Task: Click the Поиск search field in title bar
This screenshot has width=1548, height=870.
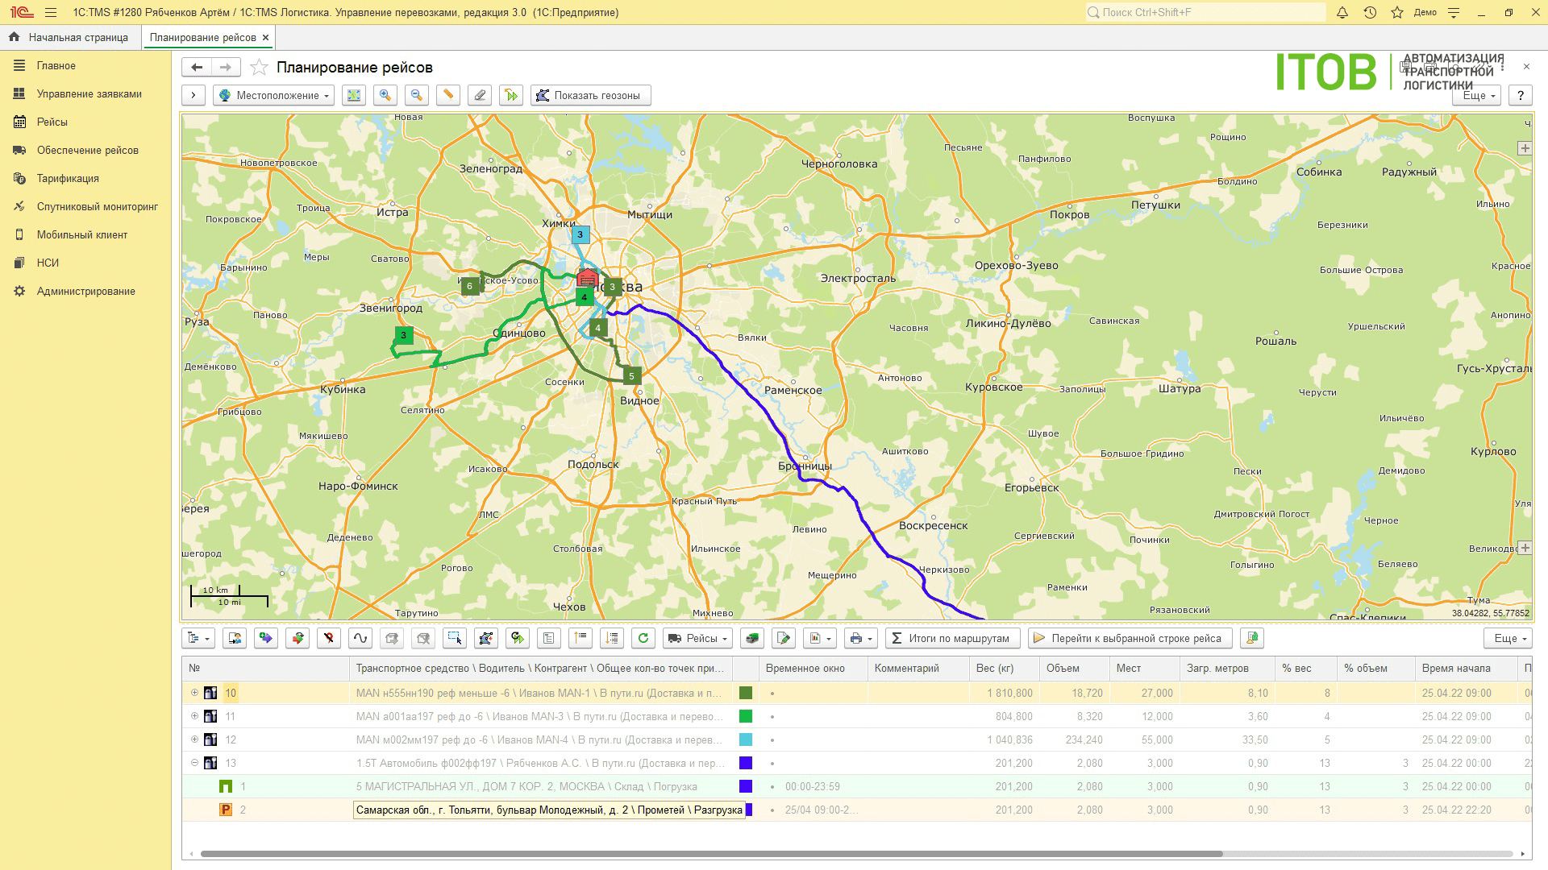Action: point(1205,12)
